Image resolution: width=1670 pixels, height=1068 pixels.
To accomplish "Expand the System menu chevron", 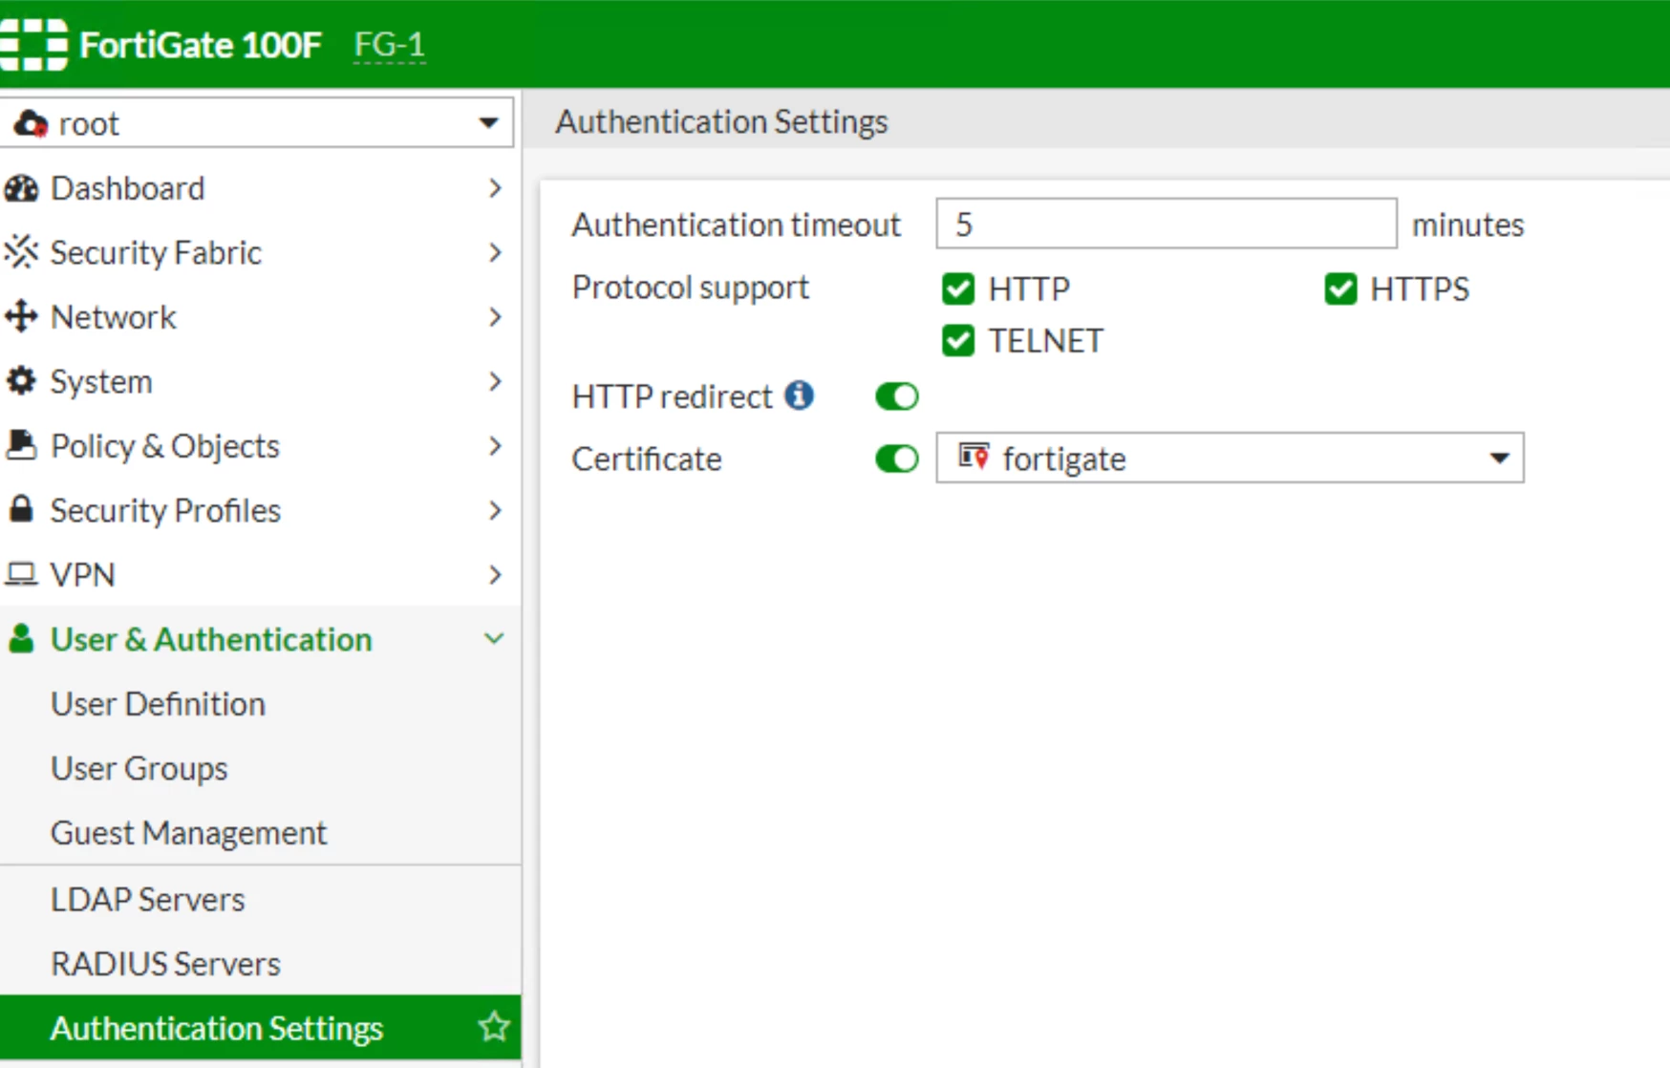I will tap(495, 381).
